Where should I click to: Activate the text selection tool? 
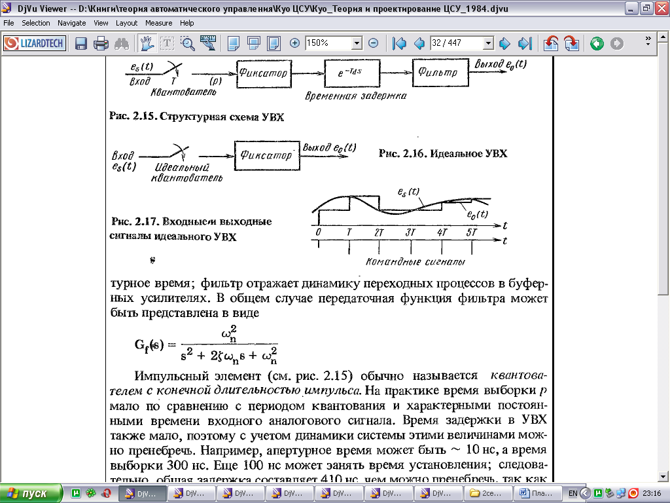click(x=167, y=43)
